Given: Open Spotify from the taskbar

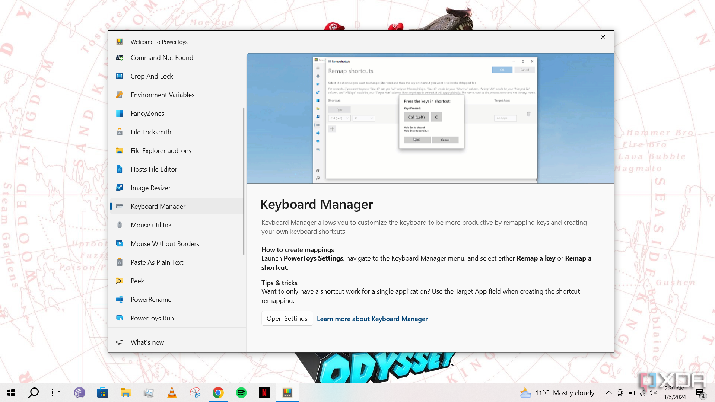Looking at the screenshot, I should (241, 393).
